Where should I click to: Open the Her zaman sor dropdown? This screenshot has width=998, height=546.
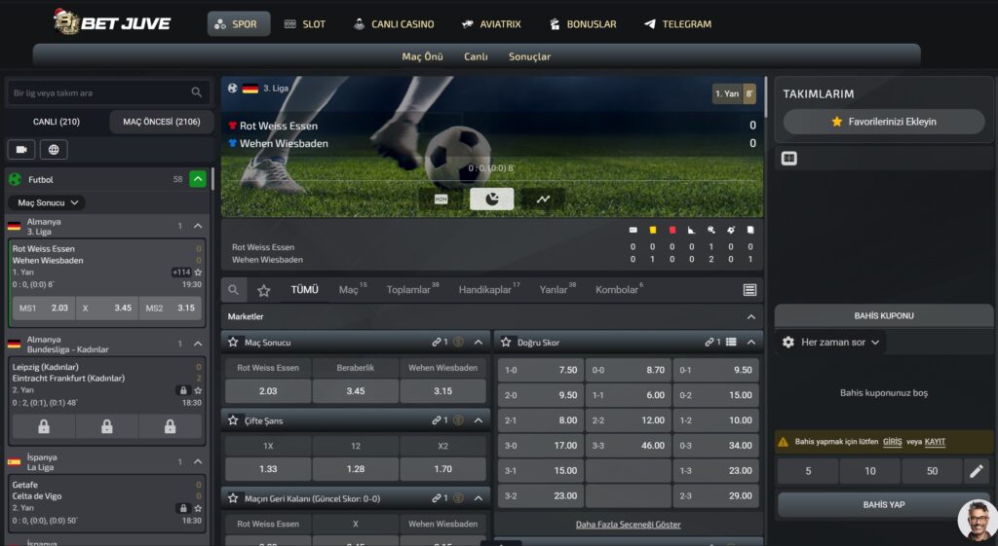coord(839,342)
